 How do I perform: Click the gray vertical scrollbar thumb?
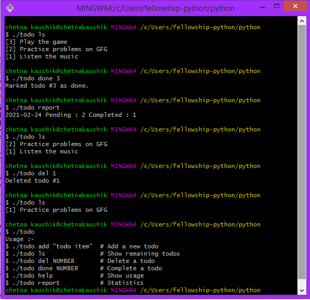click(x=302, y=152)
